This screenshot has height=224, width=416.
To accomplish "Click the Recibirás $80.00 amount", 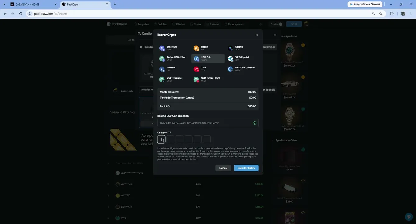I will click(x=252, y=106).
